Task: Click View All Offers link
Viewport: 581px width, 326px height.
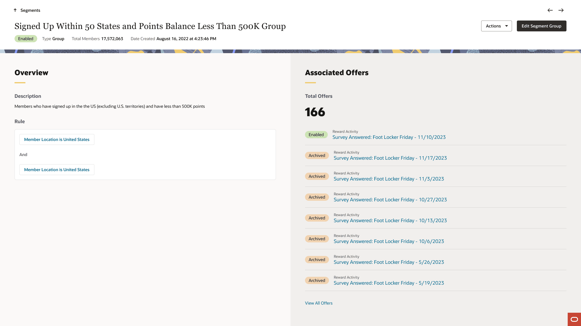Action: pyautogui.click(x=319, y=303)
